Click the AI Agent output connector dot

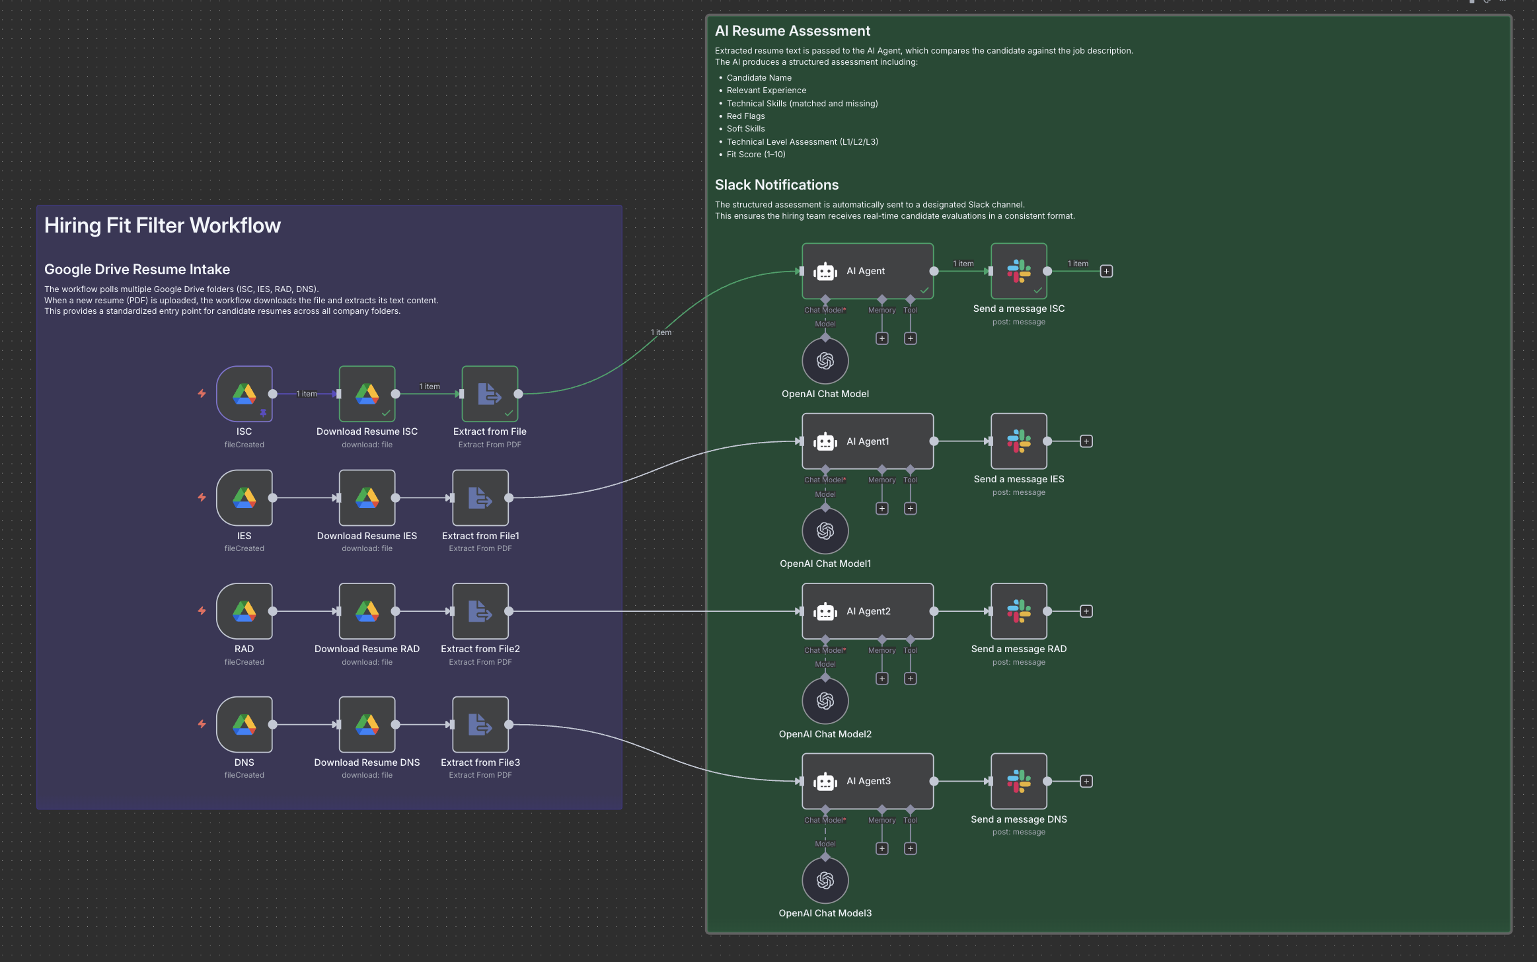(934, 271)
